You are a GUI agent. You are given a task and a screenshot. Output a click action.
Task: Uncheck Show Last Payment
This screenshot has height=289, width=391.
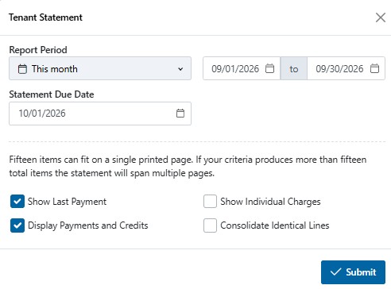[x=17, y=202]
